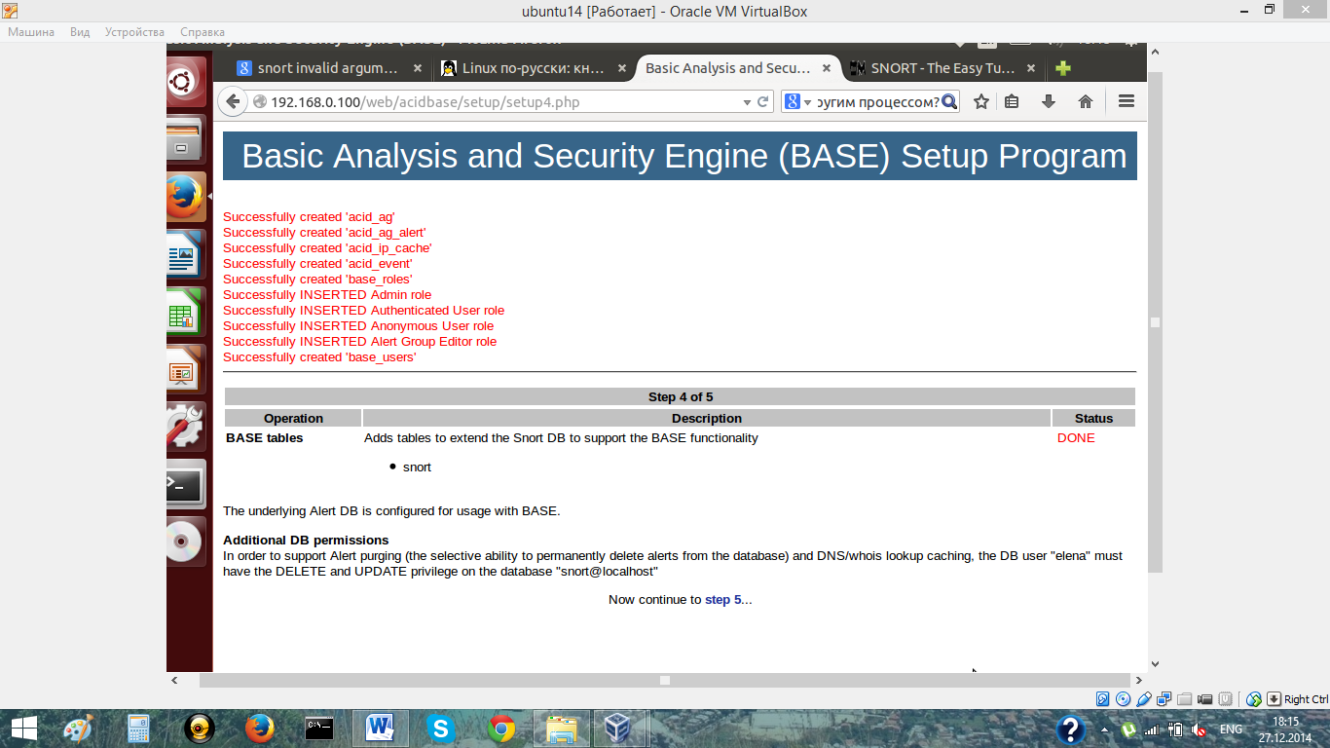Click search magnifier in Firefox search box
Screen dimensions: 1330x748
pos(949,101)
